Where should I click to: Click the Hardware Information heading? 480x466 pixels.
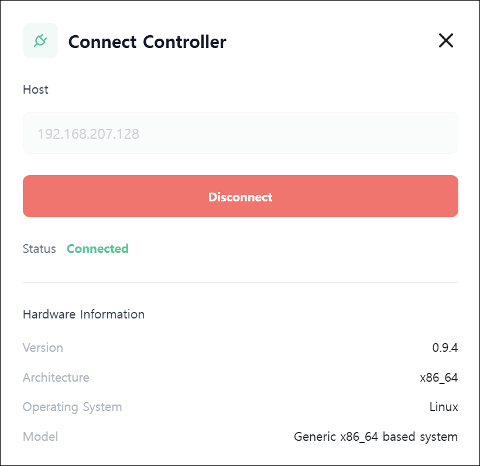[84, 314]
